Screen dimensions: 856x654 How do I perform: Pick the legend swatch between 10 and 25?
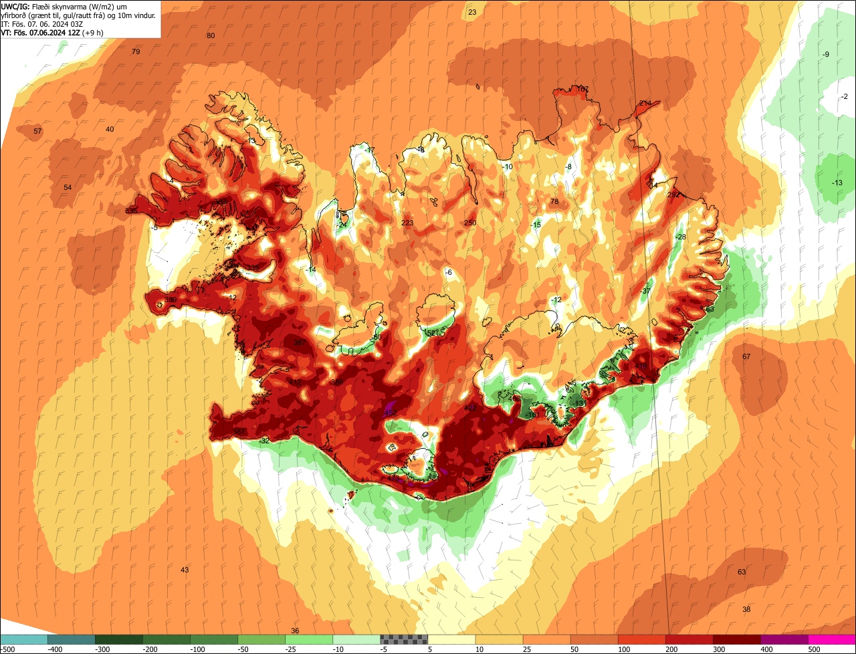[x=499, y=639]
